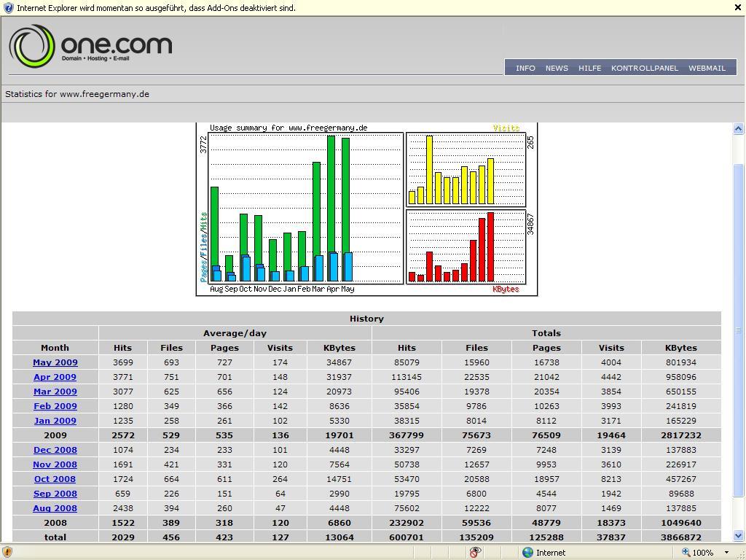This screenshot has height=560, width=746.
Task: Click the 'History' table heading
Action: point(366,319)
